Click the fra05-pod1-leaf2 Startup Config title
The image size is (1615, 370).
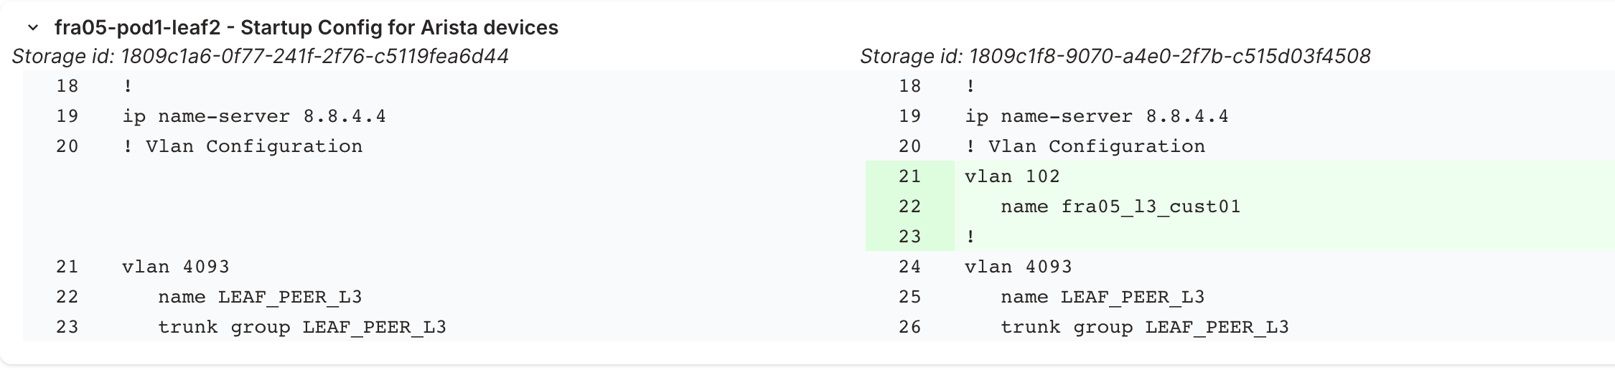[x=306, y=28]
